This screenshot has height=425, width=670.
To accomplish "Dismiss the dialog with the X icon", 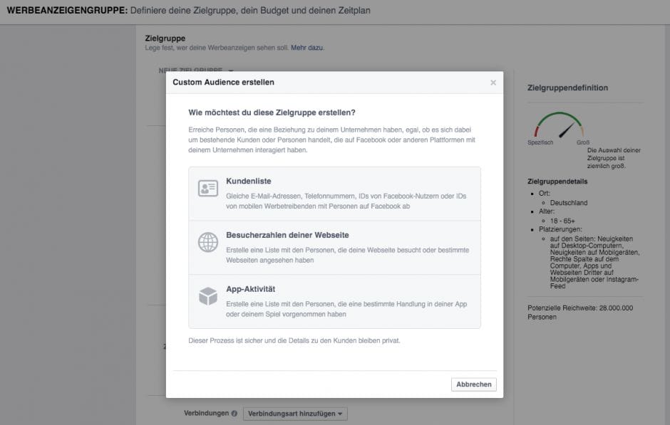I will [493, 82].
